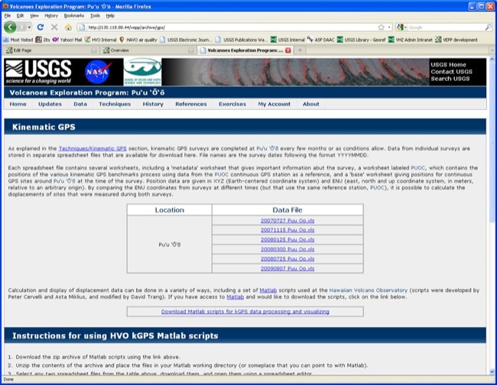Click the USGS logo in banner

38,72
